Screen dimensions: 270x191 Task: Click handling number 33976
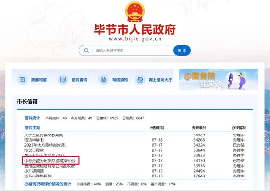click(x=199, y=166)
